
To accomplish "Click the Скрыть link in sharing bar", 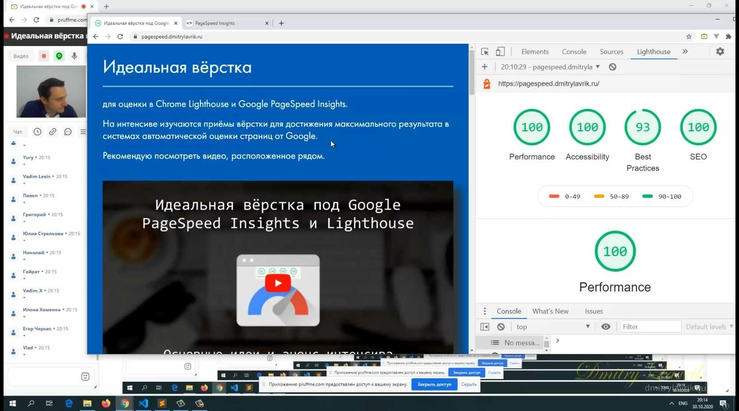I will (x=469, y=384).
